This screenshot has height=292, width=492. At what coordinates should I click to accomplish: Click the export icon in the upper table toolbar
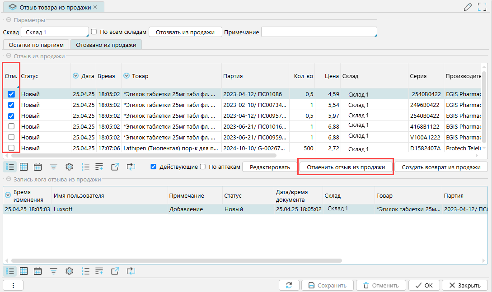click(115, 167)
